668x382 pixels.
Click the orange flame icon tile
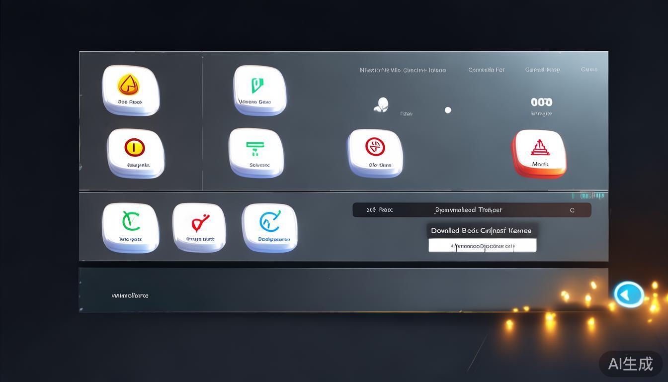pyautogui.click(x=130, y=90)
